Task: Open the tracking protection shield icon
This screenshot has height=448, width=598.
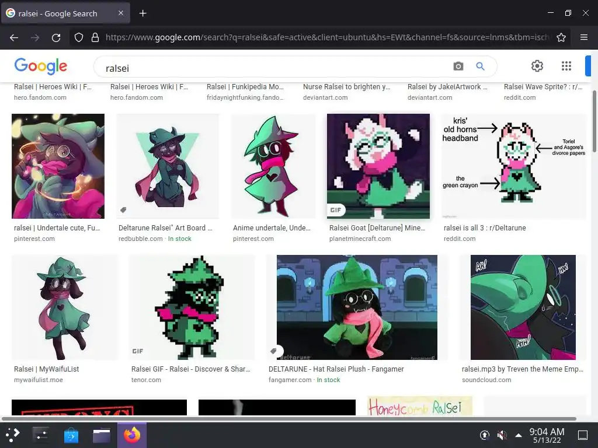Action: coord(79,37)
